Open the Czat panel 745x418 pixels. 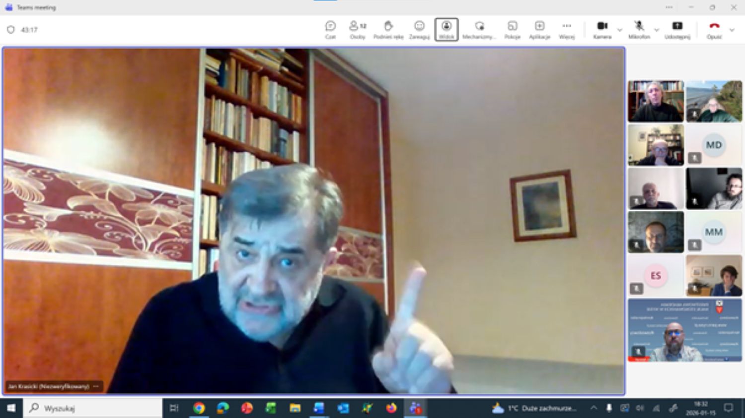click(x=330, y=29)
